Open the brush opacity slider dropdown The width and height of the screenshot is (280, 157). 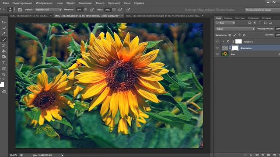86,10
